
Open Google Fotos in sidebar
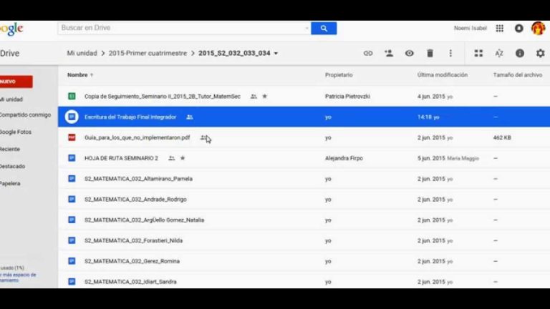[x=16, y=132]
